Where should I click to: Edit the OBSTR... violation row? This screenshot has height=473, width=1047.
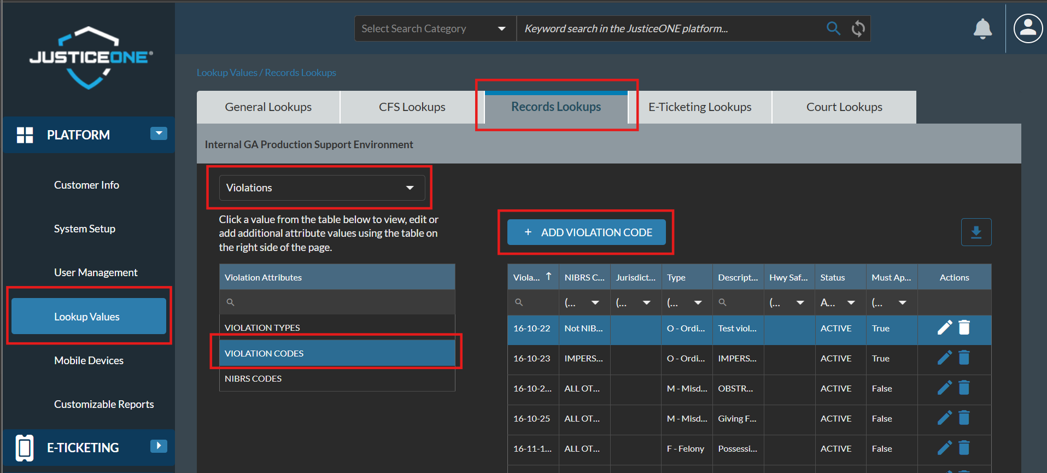[944, 388]
